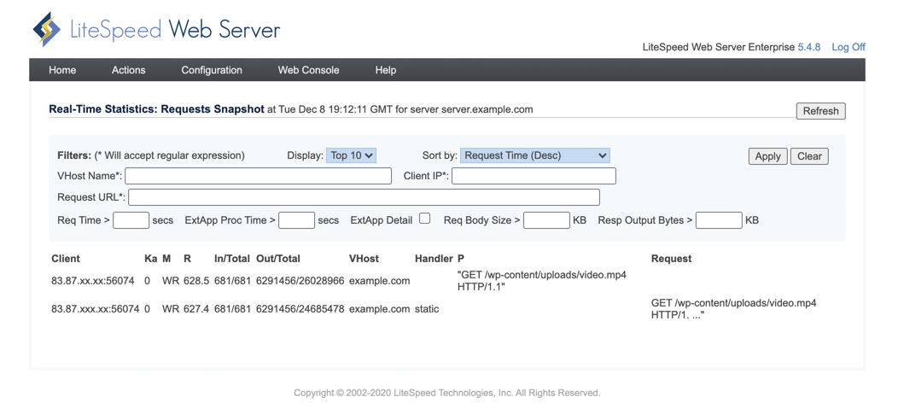Select the Web Console menu item

point(308,70)
